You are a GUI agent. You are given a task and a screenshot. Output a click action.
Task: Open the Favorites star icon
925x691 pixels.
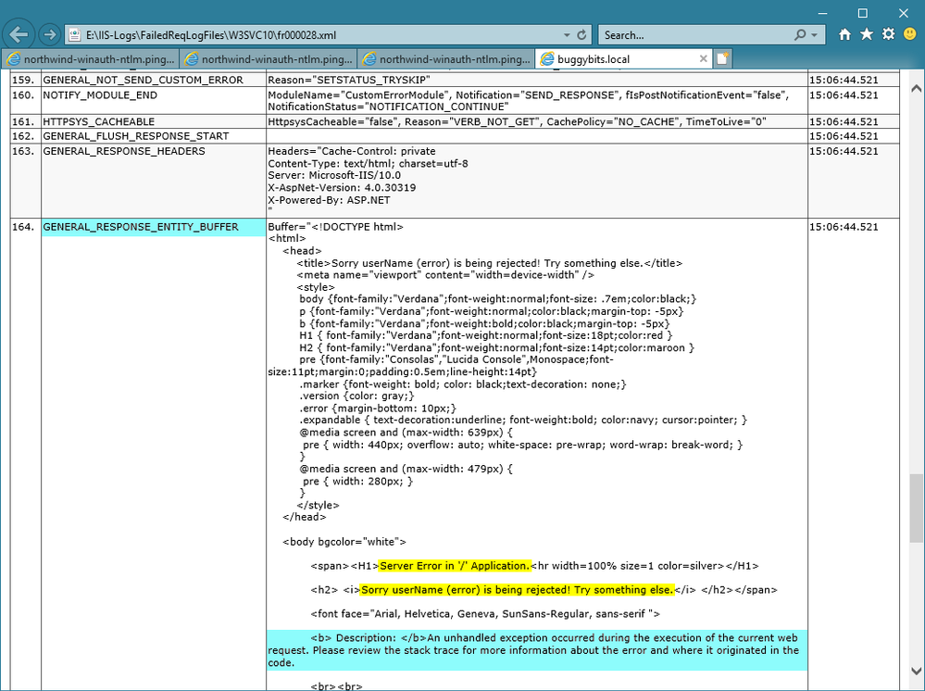click(867, 34)
